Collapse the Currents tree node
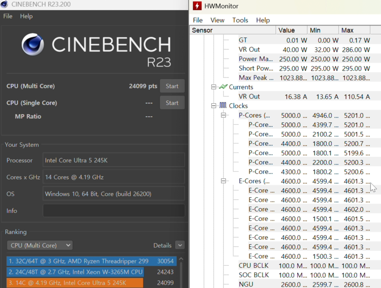381x288 pixels. 214,87
